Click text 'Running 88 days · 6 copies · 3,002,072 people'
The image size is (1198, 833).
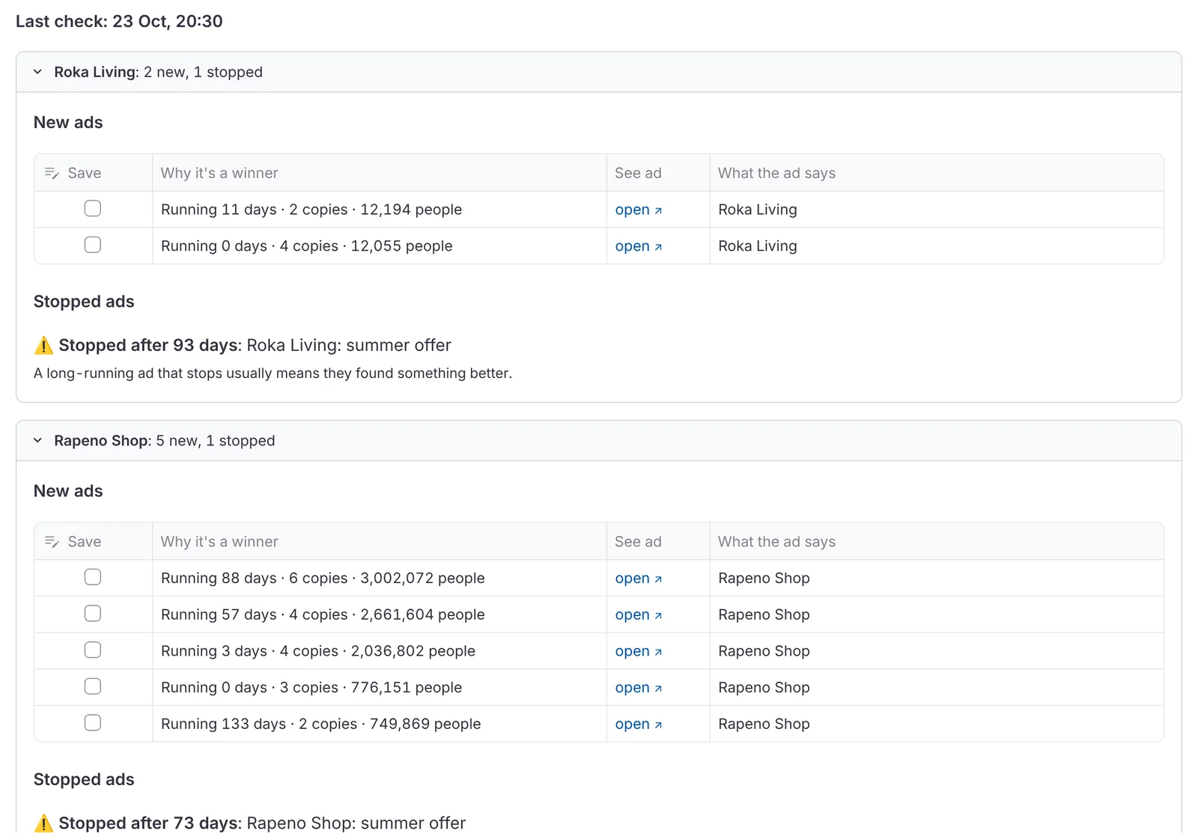[323, 579]
